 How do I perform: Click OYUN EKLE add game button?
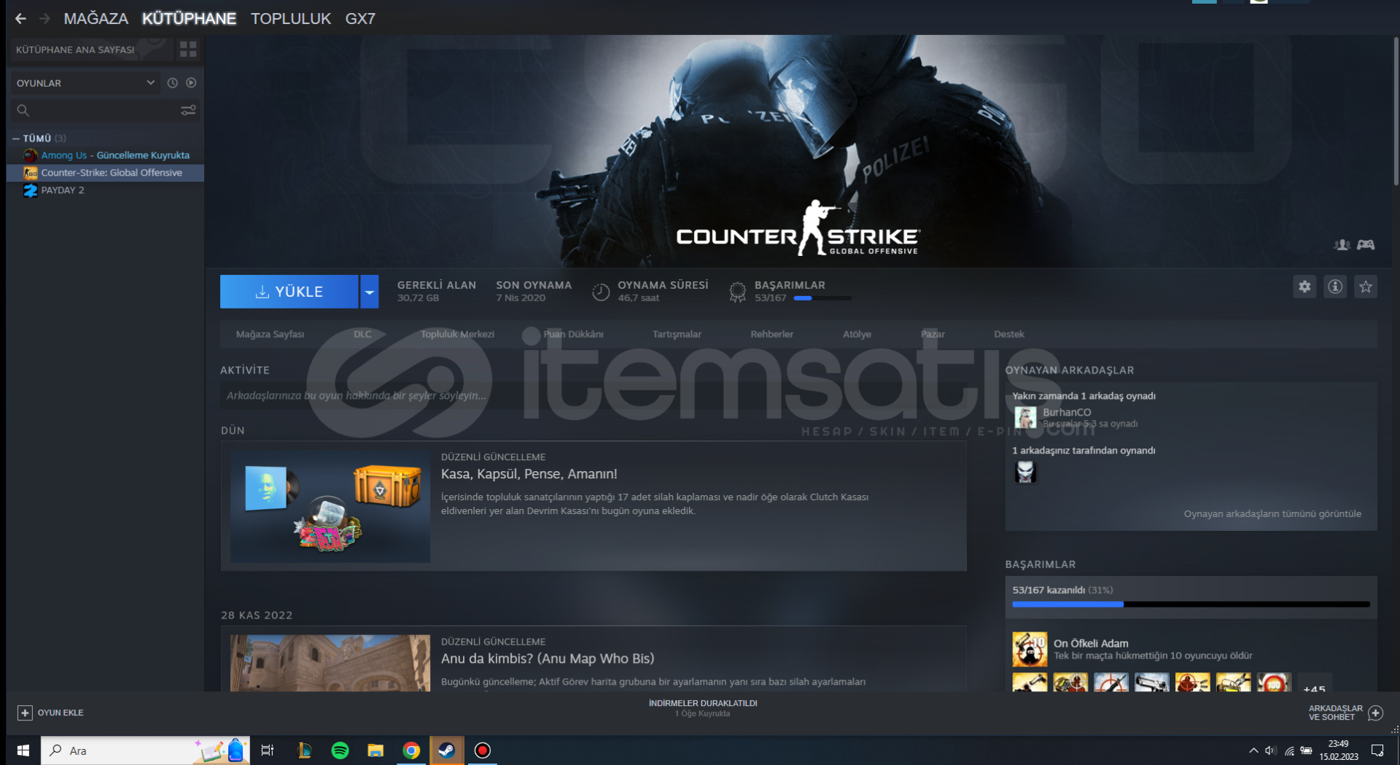point(50,712)
